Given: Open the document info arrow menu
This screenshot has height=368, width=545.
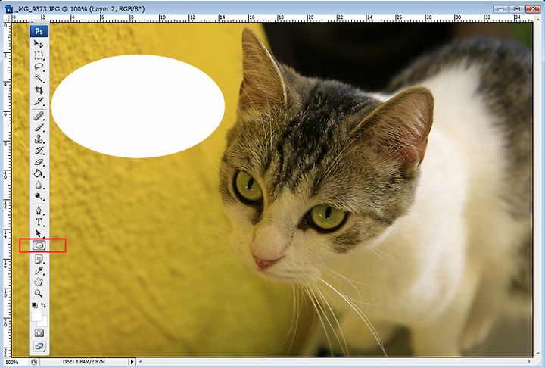Looking at the screenshot, I should point(132,362).
